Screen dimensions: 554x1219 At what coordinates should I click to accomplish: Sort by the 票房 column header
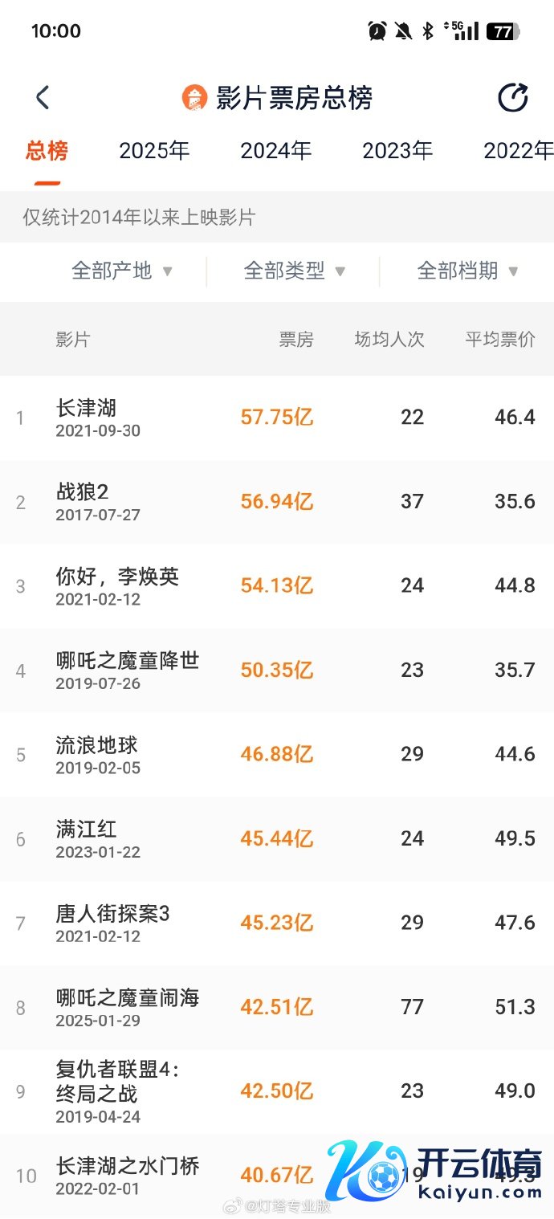(296, 340)
